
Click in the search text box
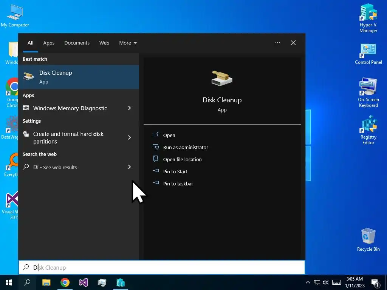click(x=162, y=267)
